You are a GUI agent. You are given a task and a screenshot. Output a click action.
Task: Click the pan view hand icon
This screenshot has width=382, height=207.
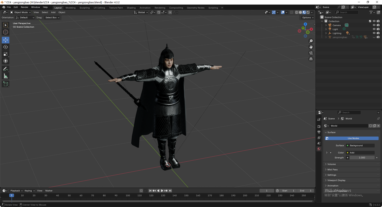click(311, 47)
